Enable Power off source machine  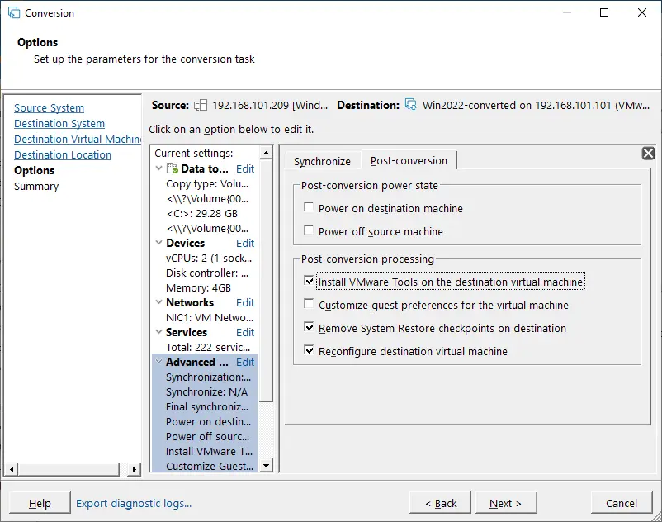point(309,230)
